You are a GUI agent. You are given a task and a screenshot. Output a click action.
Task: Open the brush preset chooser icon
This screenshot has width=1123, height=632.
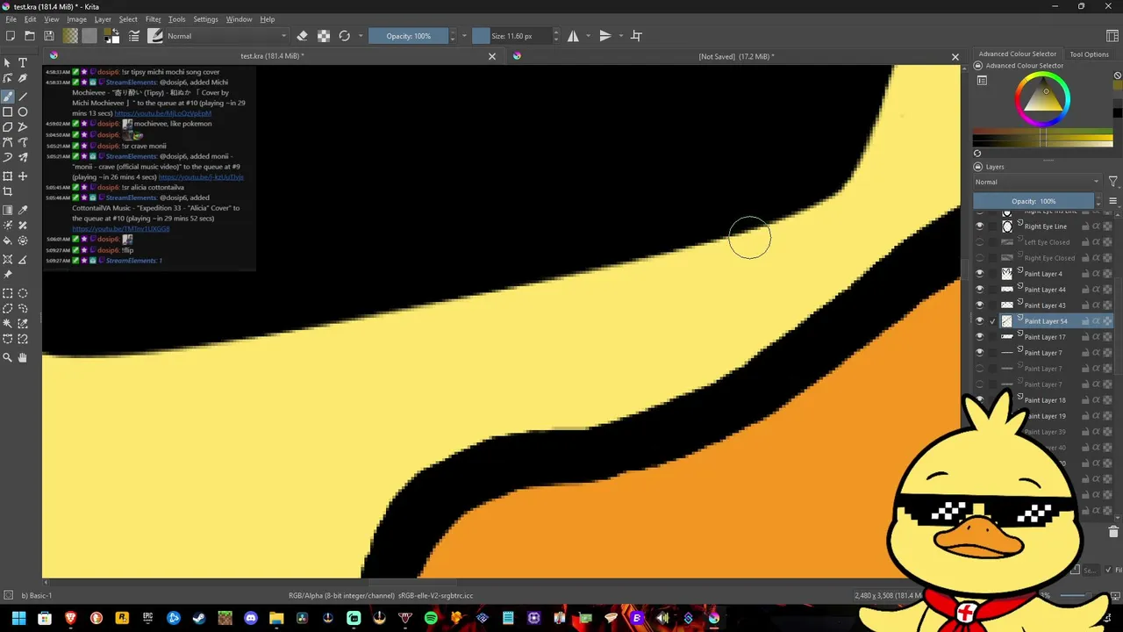click(x=155, y=36)
